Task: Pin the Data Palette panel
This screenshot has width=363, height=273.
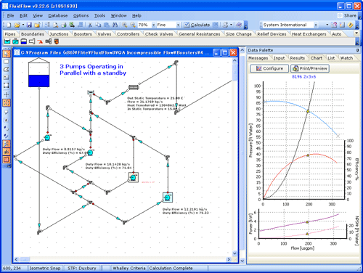Action: [x=358, y=50]
